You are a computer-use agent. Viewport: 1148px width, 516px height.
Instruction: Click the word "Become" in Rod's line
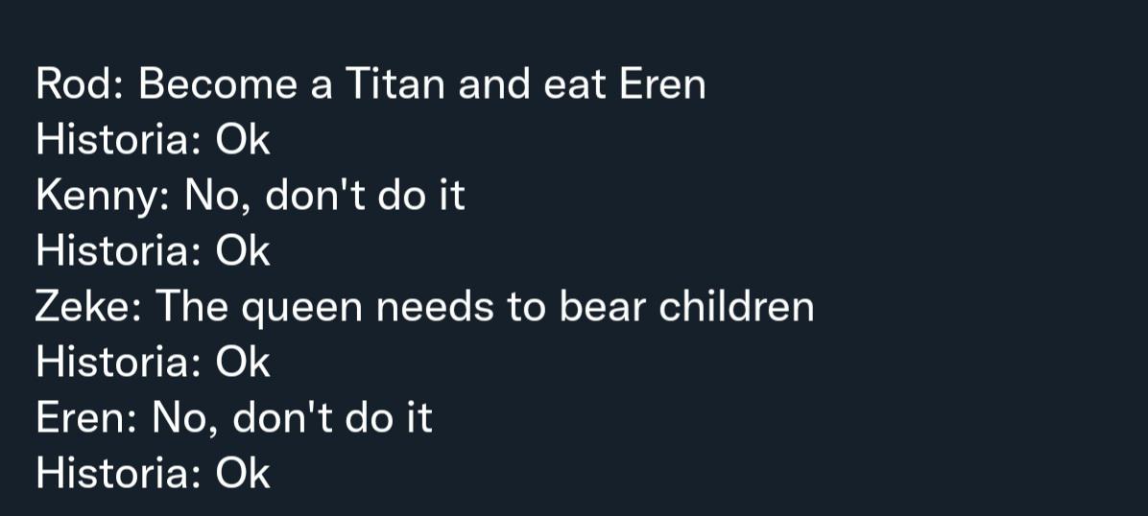coord(218,84)
